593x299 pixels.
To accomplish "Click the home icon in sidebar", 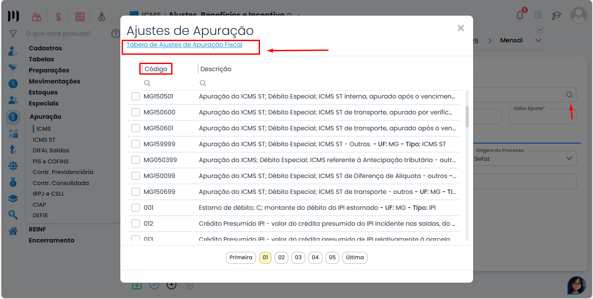I will (x=13, y=231).
